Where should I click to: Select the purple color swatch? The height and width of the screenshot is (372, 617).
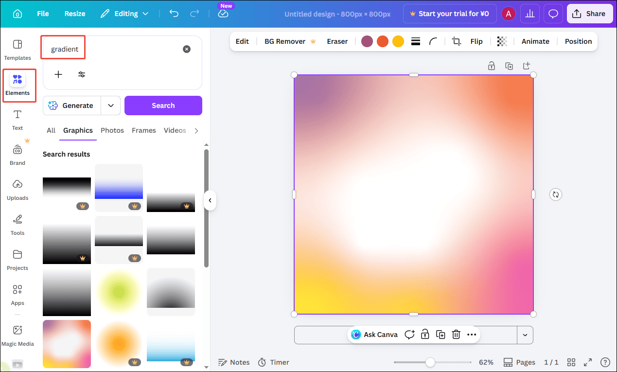(367, 41)
